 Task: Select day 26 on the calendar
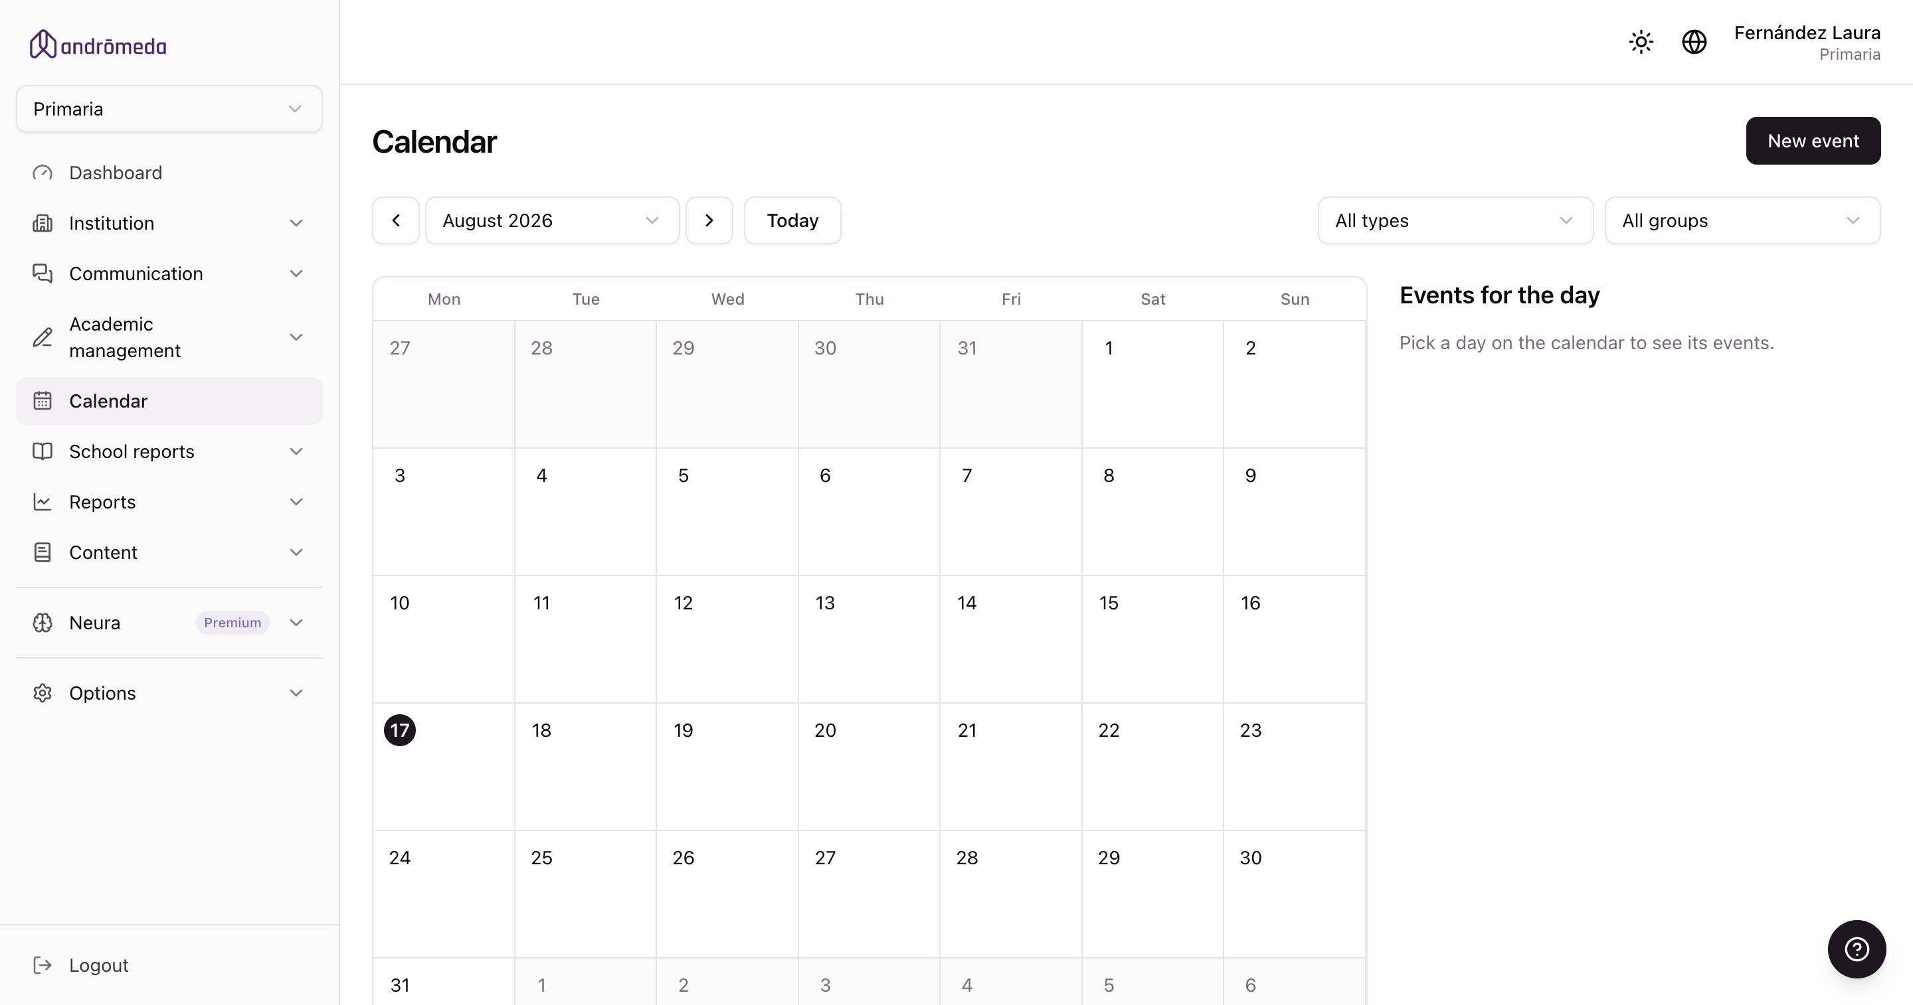click(x=727, y=893)
